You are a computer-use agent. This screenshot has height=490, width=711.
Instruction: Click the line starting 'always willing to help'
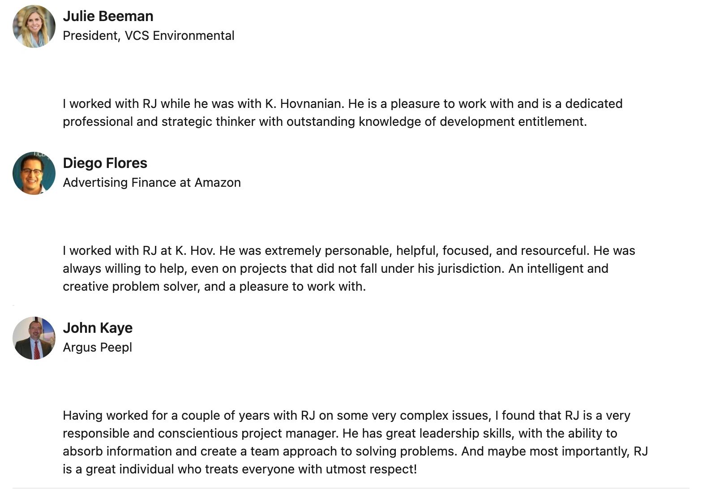pyautogui.click(x=335, y=269)
